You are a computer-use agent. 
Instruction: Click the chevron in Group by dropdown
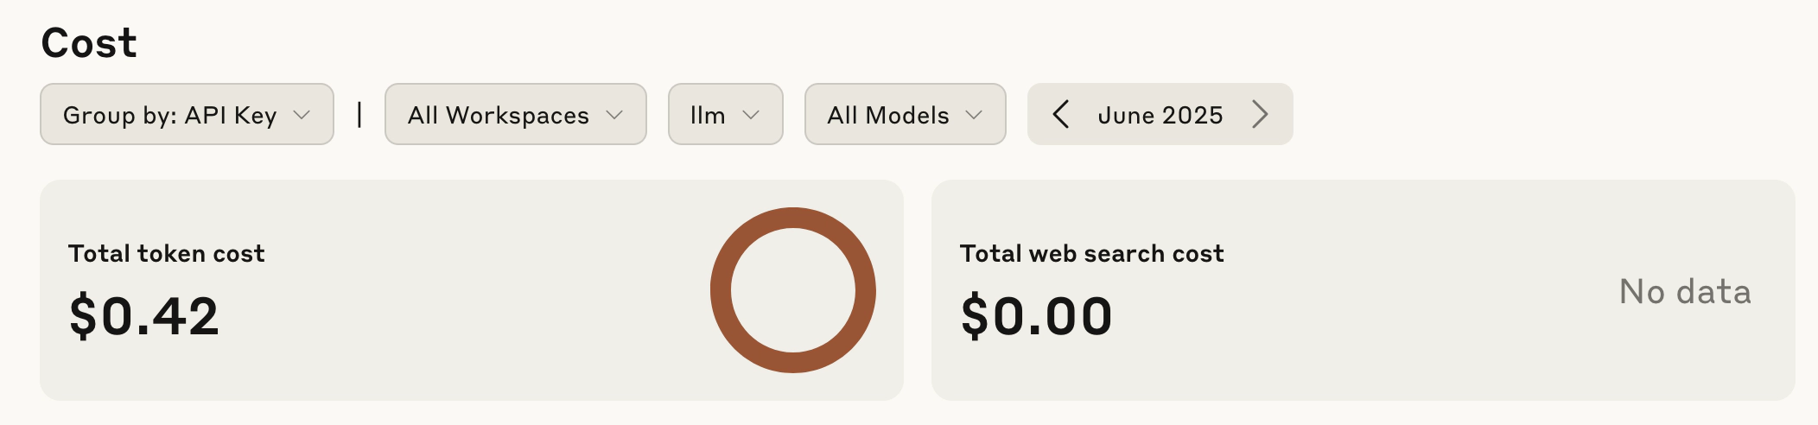click(x=302, y=115)
